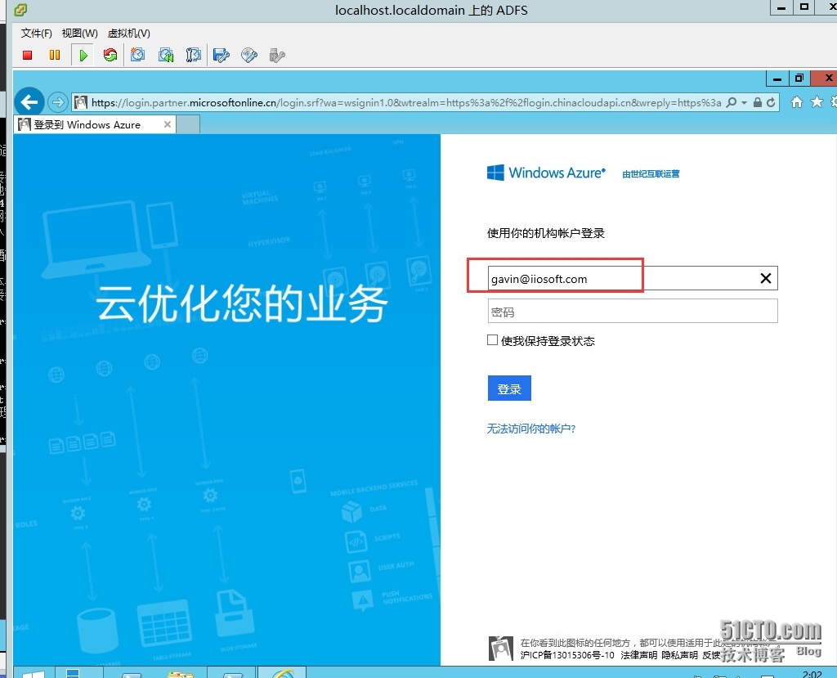Screen dimensions: 837x678
Task: Click the red stop (power off) VM button
Action: coord(27,55)
